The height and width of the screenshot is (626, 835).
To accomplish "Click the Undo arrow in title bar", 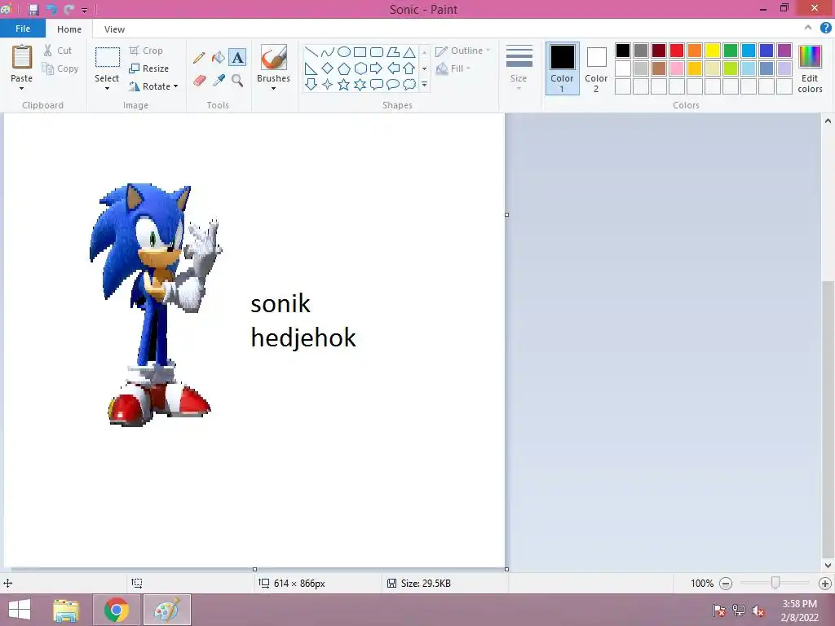I will click(x=51, y=9).
